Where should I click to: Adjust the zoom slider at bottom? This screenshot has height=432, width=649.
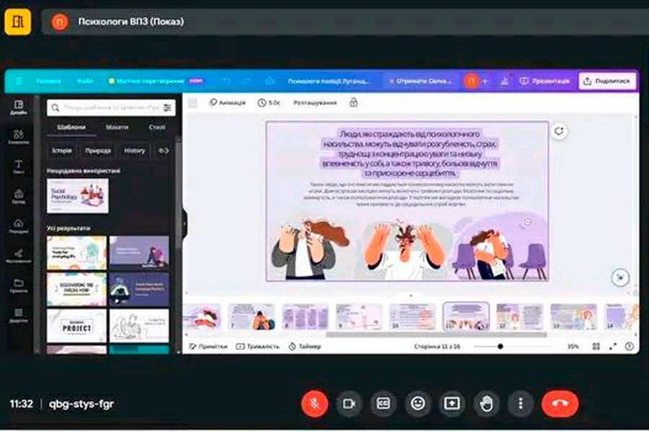tap(500, 346)
